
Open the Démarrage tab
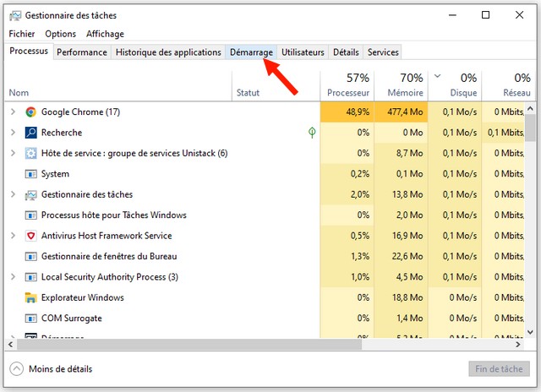point(251,52)
